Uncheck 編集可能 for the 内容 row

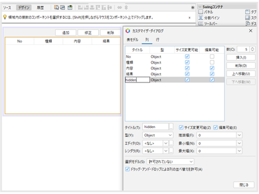212,68
